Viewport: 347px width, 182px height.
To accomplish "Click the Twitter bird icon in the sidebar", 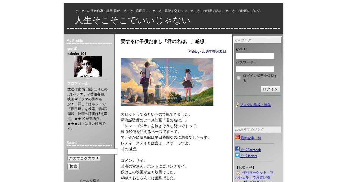I will click(x=237, y=155).
